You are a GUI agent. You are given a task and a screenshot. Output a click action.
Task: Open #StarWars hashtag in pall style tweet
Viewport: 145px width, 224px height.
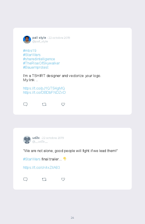click(x=32, y=55)
